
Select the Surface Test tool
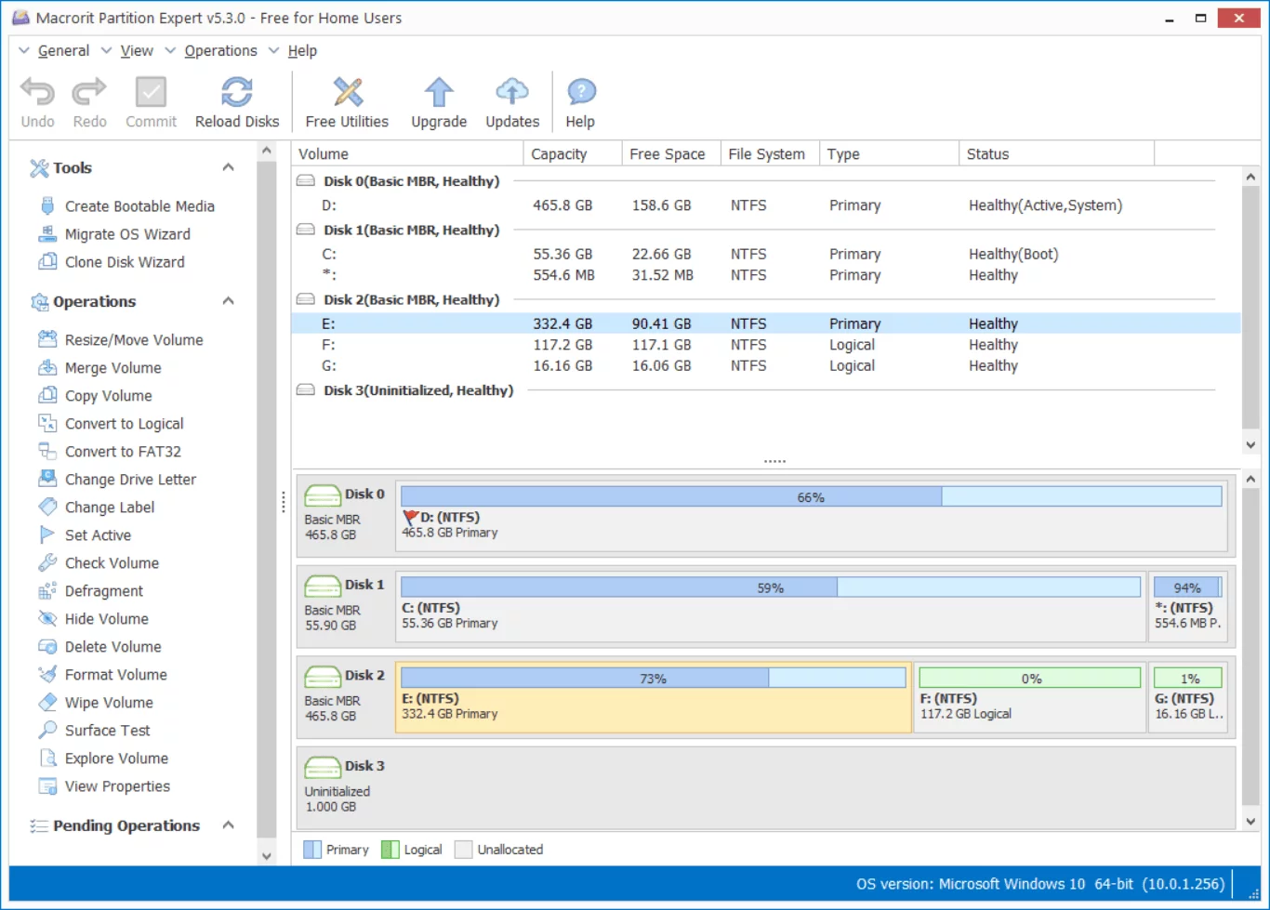(x=106, y=730)
